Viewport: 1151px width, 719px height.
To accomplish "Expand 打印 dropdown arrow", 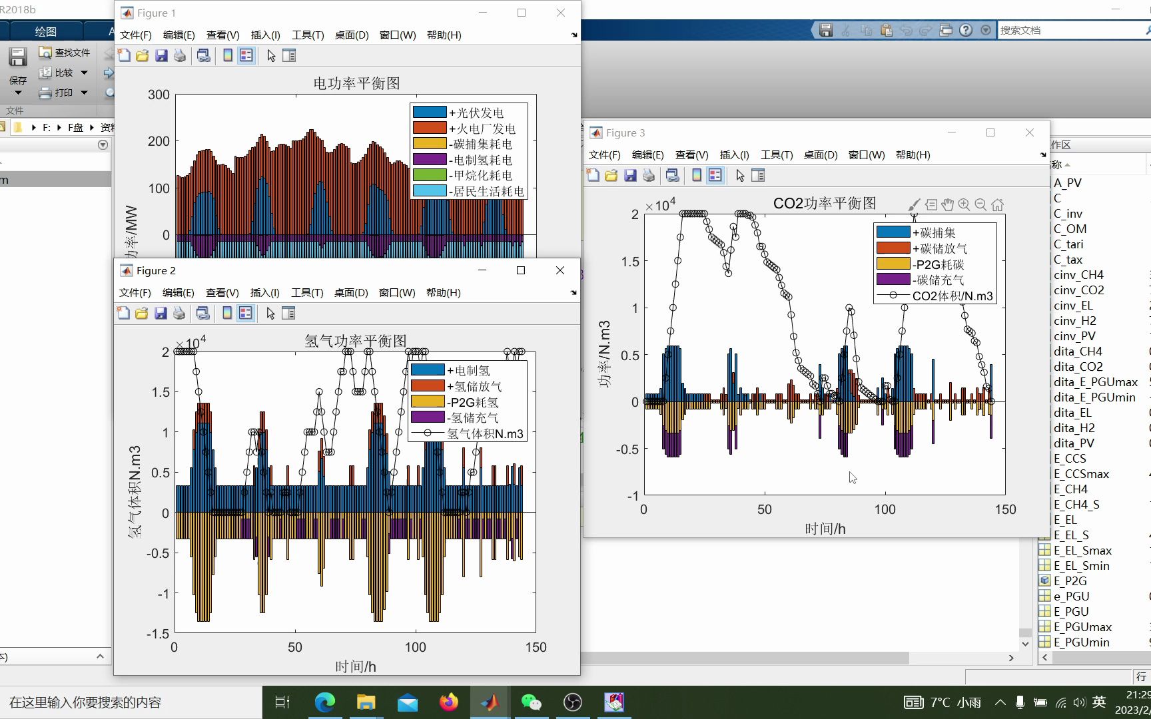I will tap(84, 93).
